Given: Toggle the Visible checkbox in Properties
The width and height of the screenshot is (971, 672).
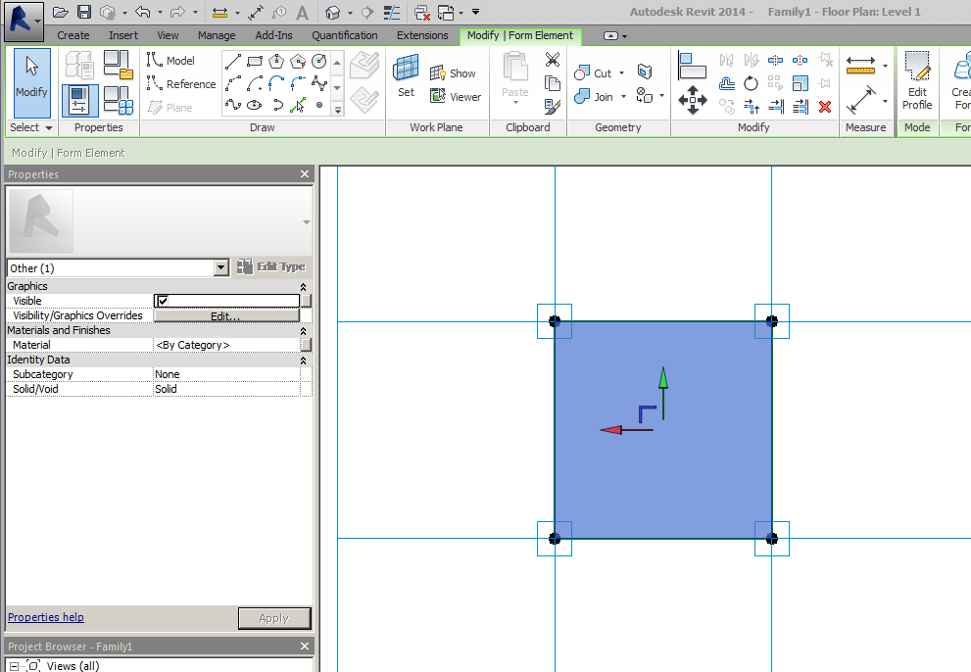Looking at the screenshot, I should coord(163,301).
